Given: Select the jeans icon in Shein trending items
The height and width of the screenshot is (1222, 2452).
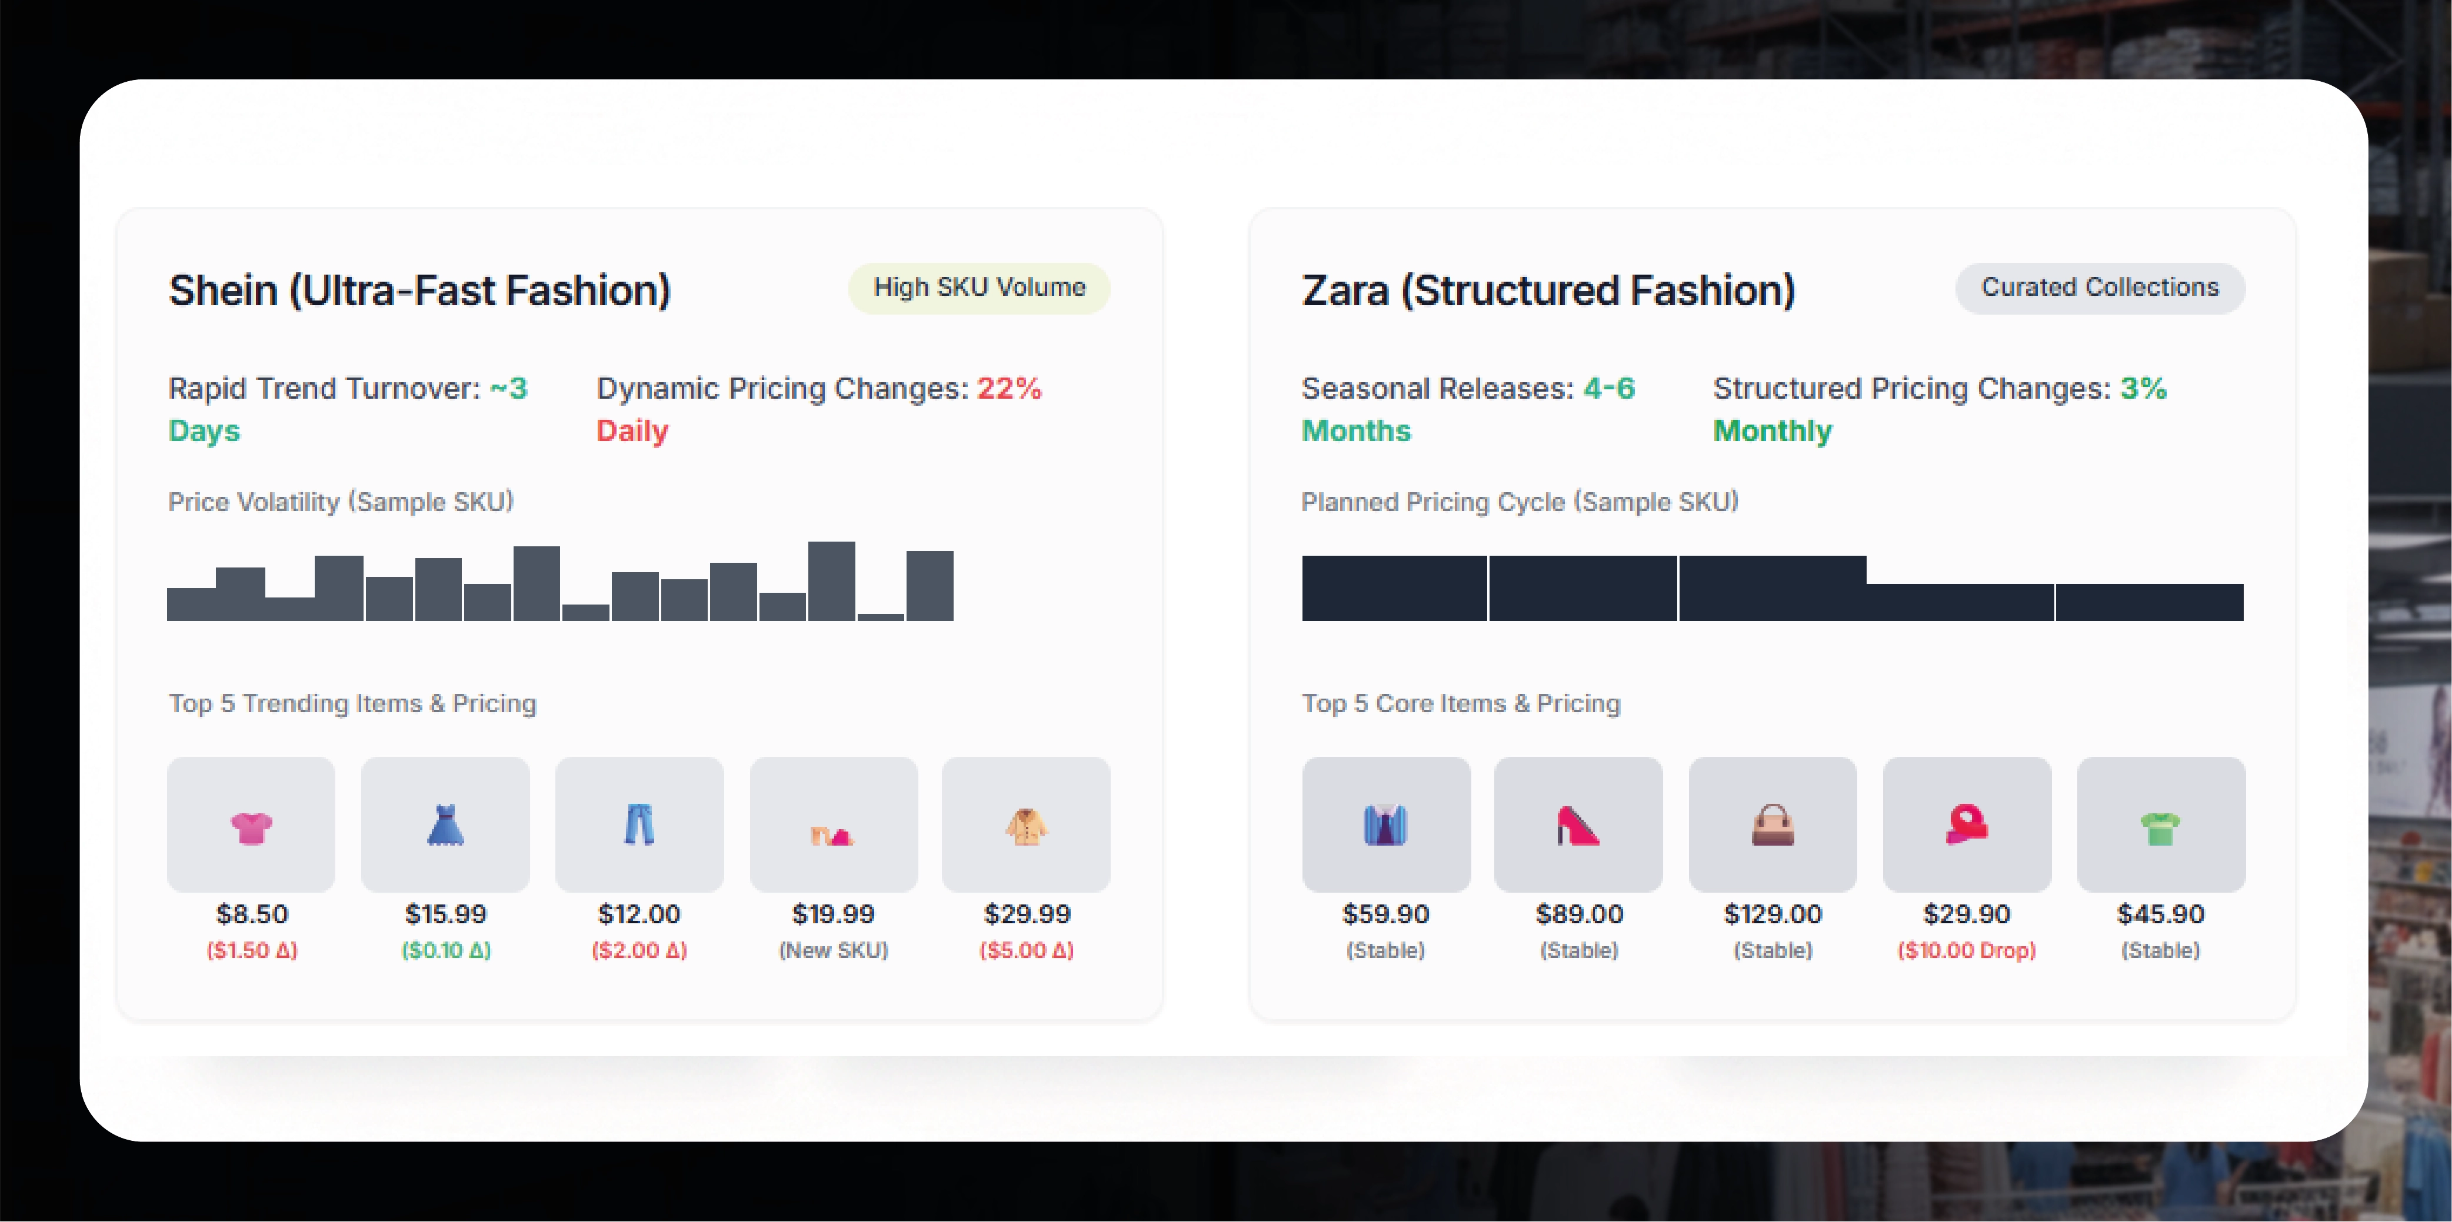Looking at the screenshot, I should pyautogui.click(x=639, y=824).
